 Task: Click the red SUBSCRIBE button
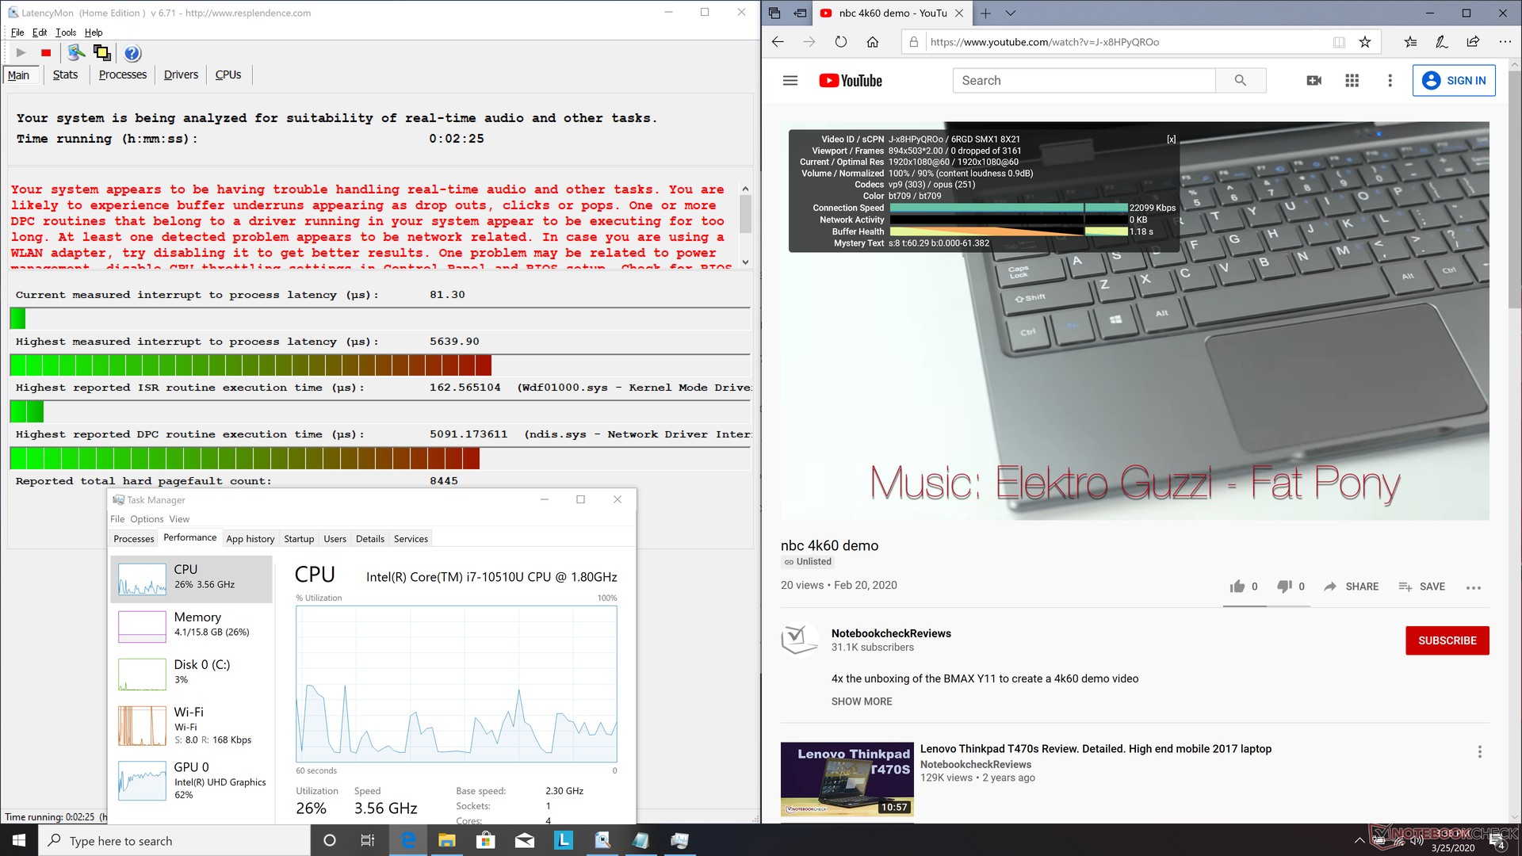click(1447, 640)
